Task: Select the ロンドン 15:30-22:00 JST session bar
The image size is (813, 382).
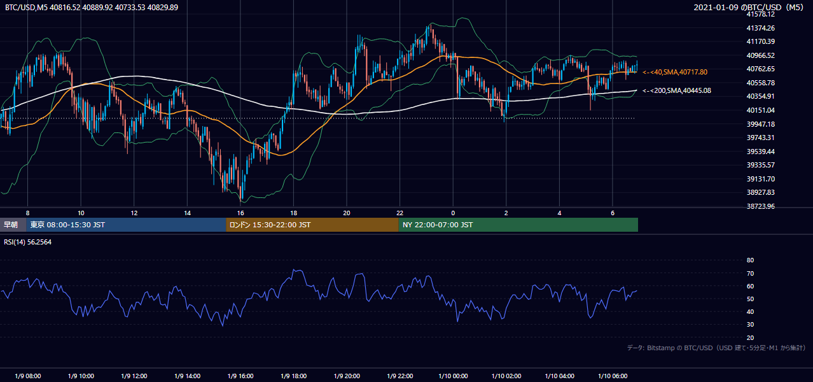Action: [x=312, y=225]
